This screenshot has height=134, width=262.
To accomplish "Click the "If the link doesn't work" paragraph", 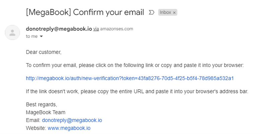I will (x=137, y=91).
